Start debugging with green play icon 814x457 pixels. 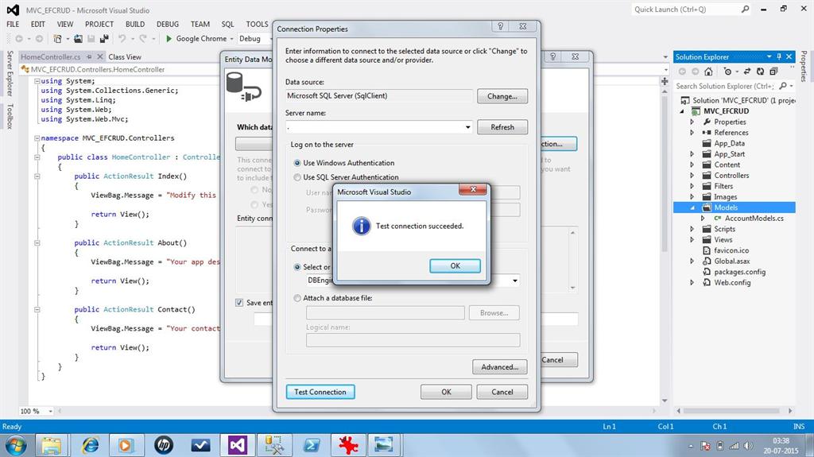point(169,38)
